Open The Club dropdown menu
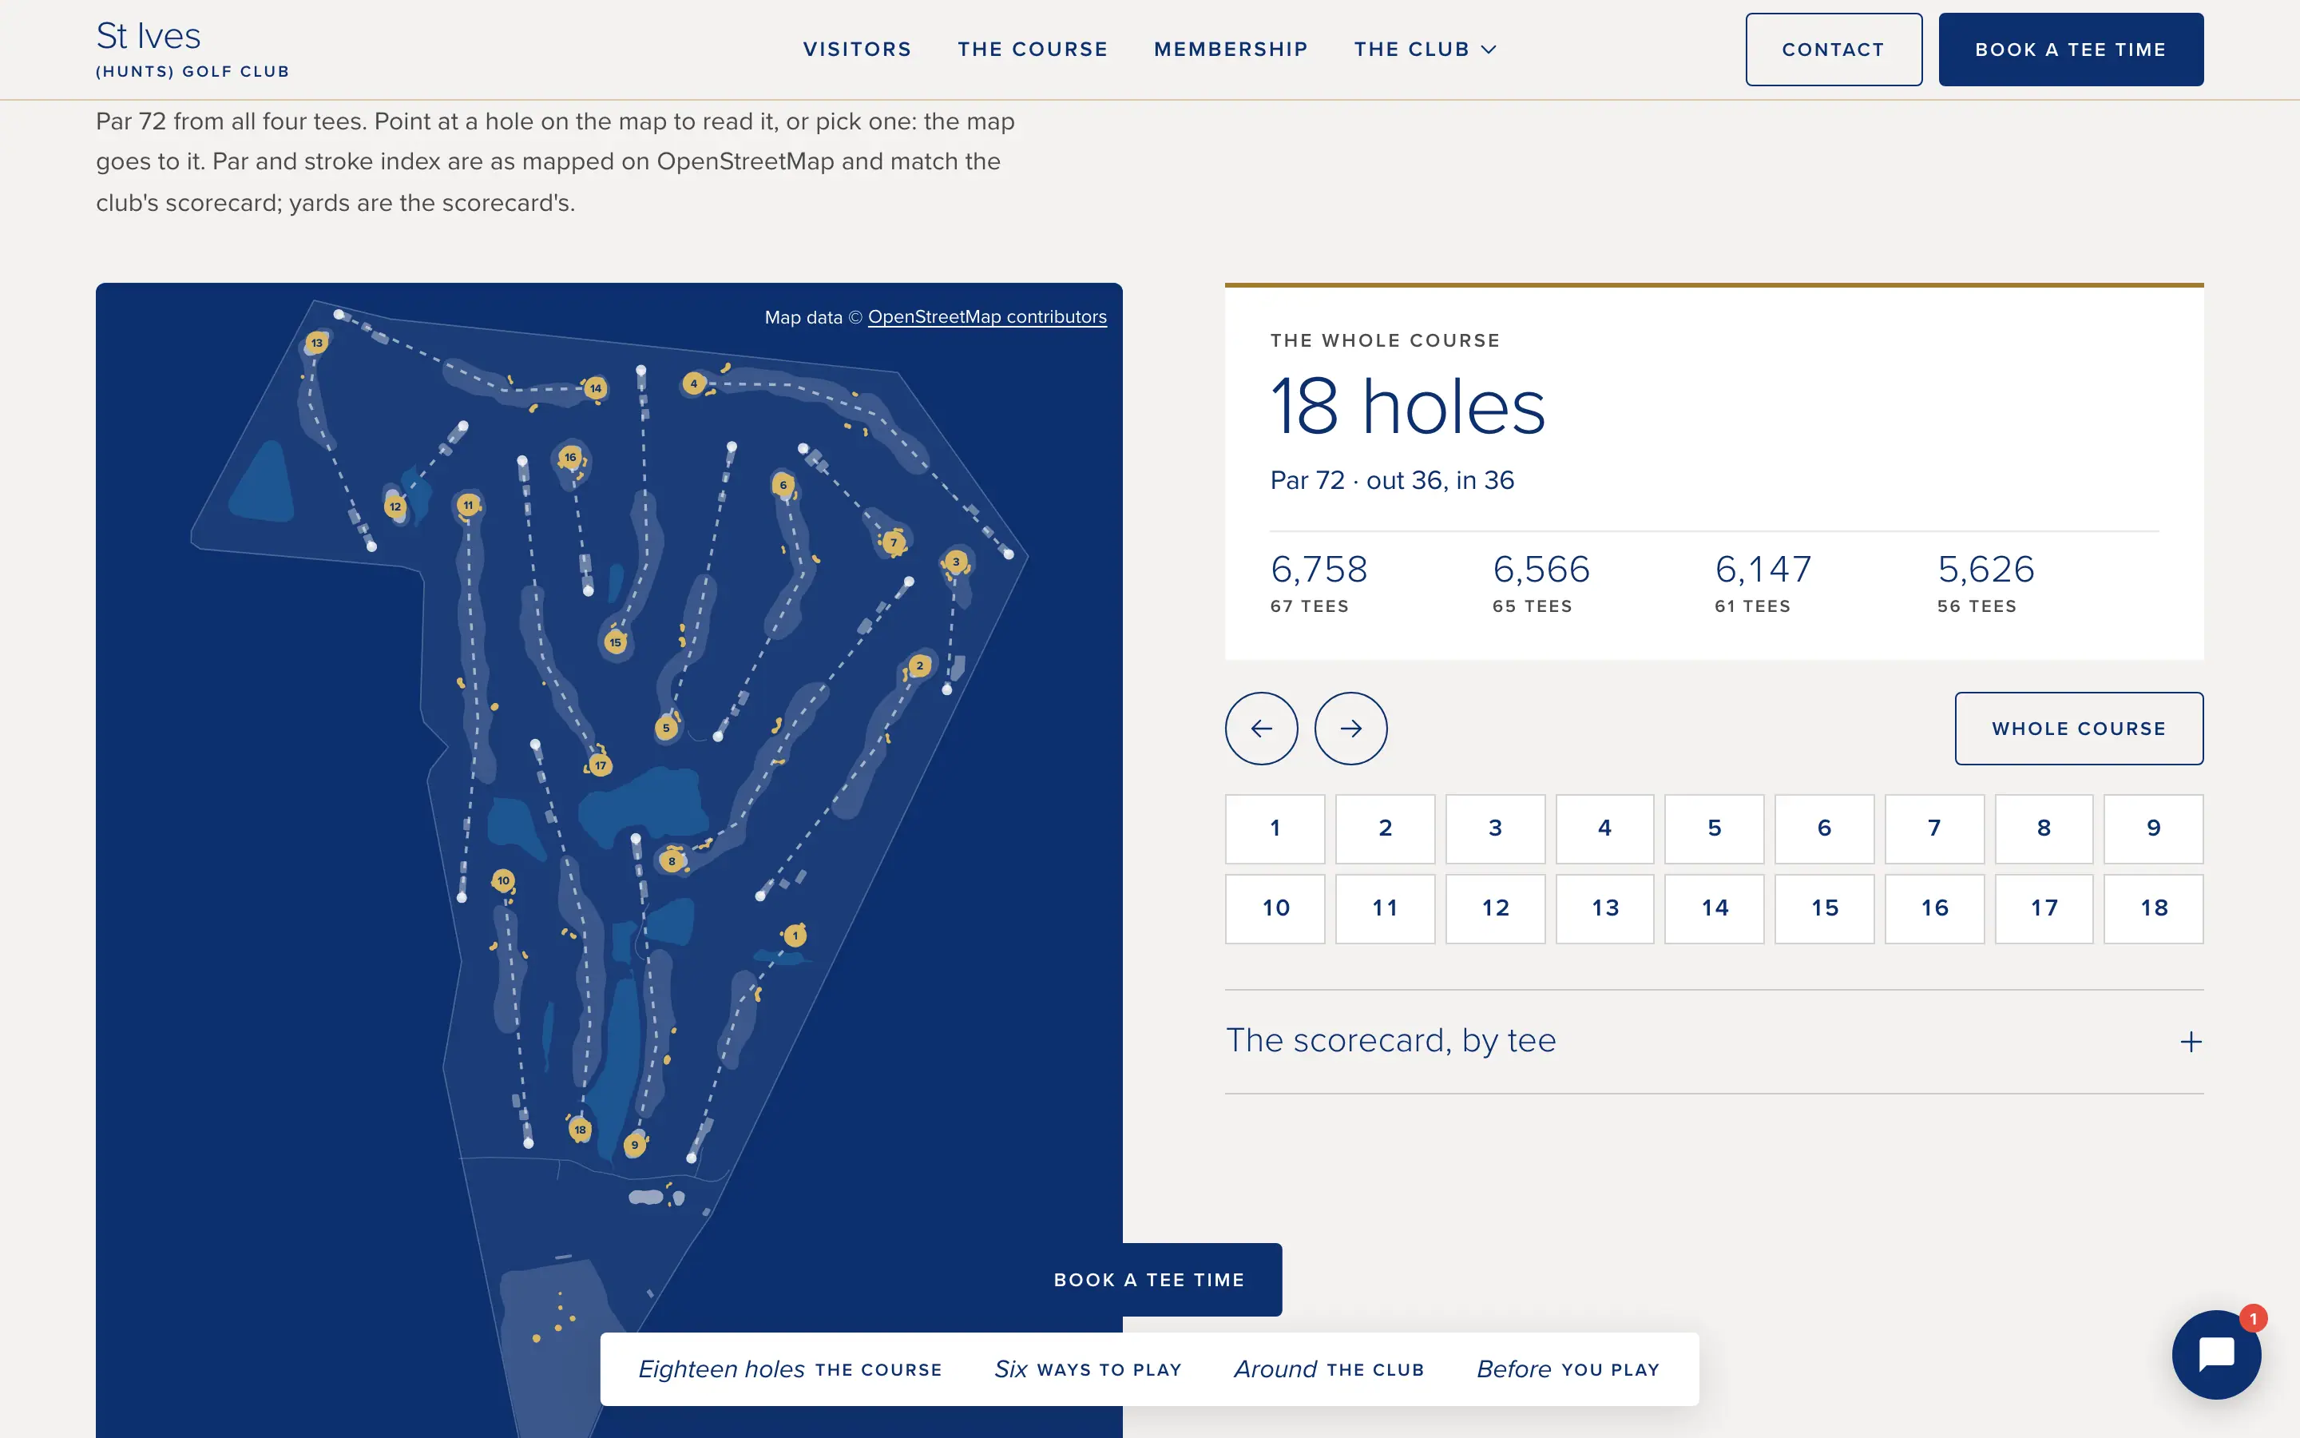 tap(1425, 50)
